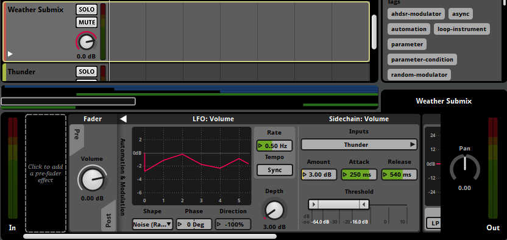Click the Threshold slider right handle
The width and height of the screenshot is (507, 240).
(364, 205)
